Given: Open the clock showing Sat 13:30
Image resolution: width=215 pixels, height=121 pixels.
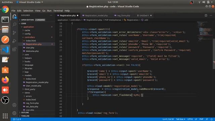Looking at the screenshot, I should pos(113,2).
